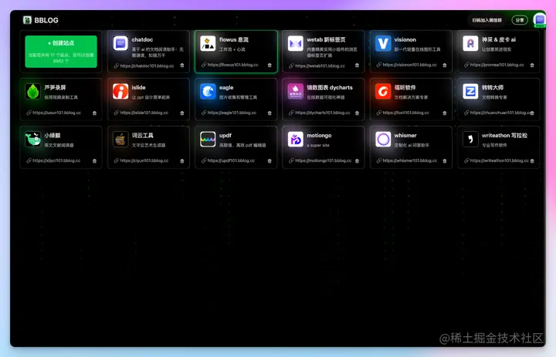
Task: Open the lusun101.bblog.cc link
Action: point(56,113)
